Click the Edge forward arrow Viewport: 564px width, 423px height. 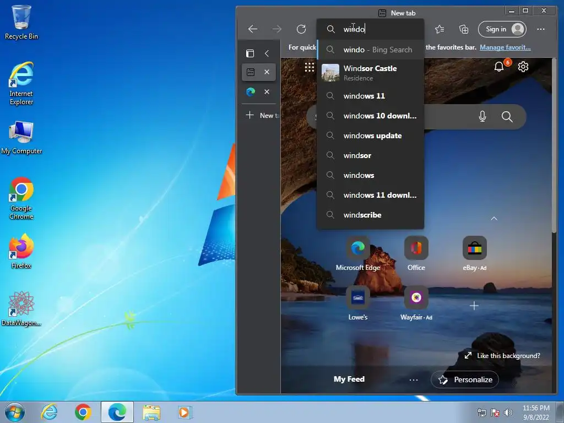(x=277, y=29)
